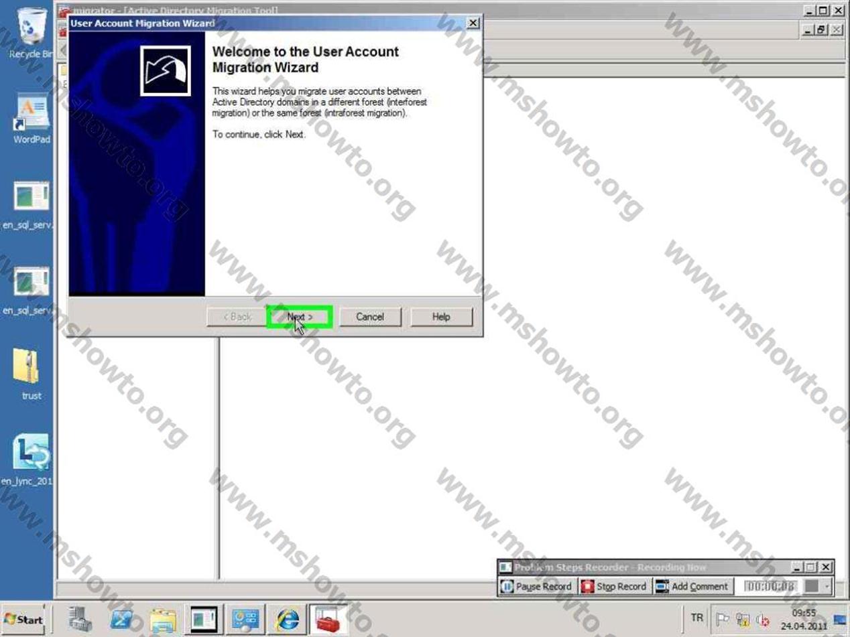This screenshot has width=850, height=637.
Task: Click the TR language indicator
Action: tap(697, 618)
